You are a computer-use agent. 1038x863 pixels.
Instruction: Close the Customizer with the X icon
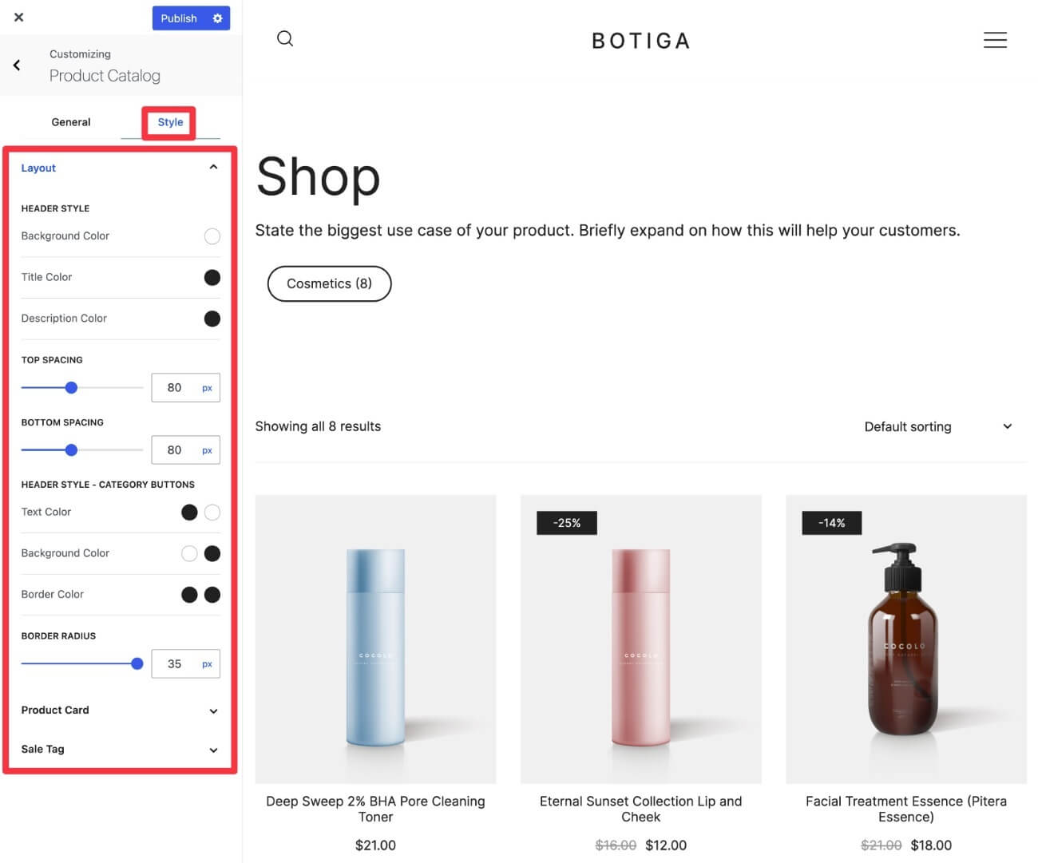click(x=18, y=17)
